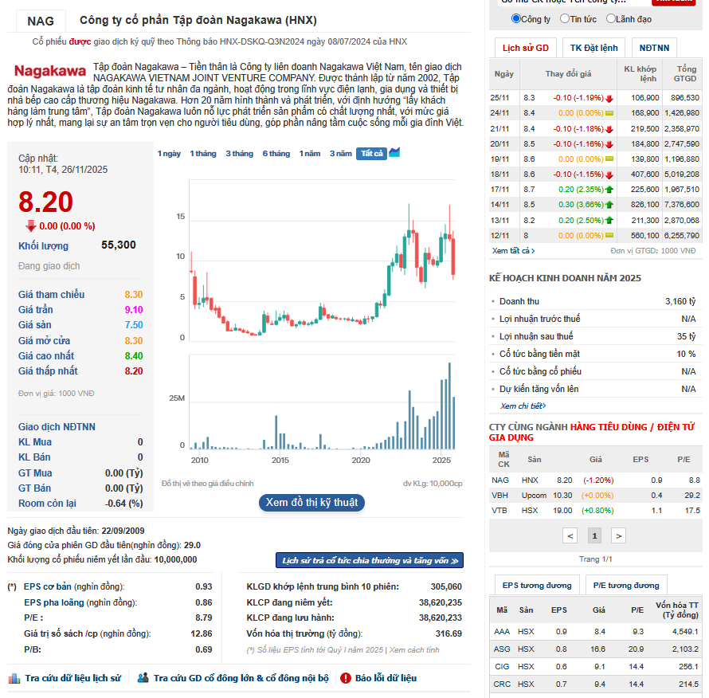
Task: Click Xem chi tiết under business plan
Action: [x=523, y=406]
